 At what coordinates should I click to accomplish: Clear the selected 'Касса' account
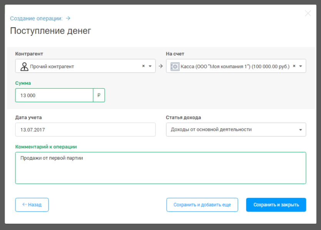[x=294, y=66]
